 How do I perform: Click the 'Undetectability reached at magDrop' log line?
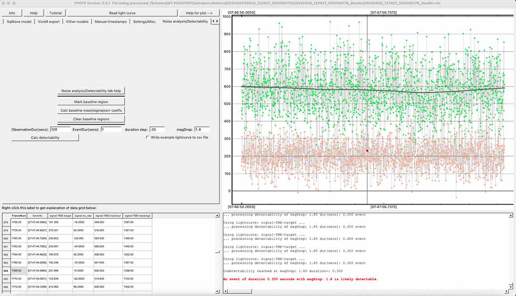(283, 271)
